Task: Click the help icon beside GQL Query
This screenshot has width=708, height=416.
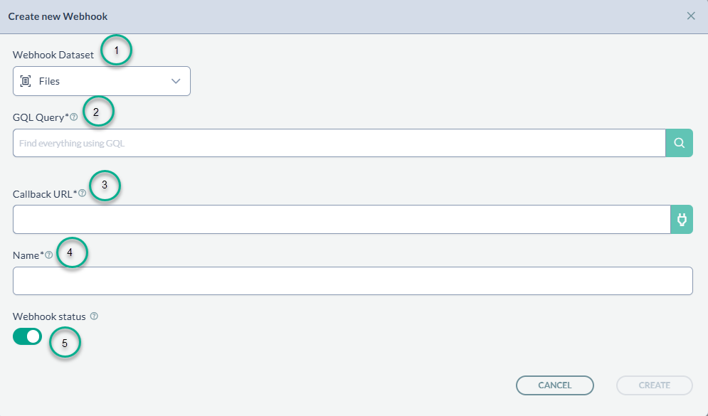Action: pyautogui.click(x=74, y=117)
